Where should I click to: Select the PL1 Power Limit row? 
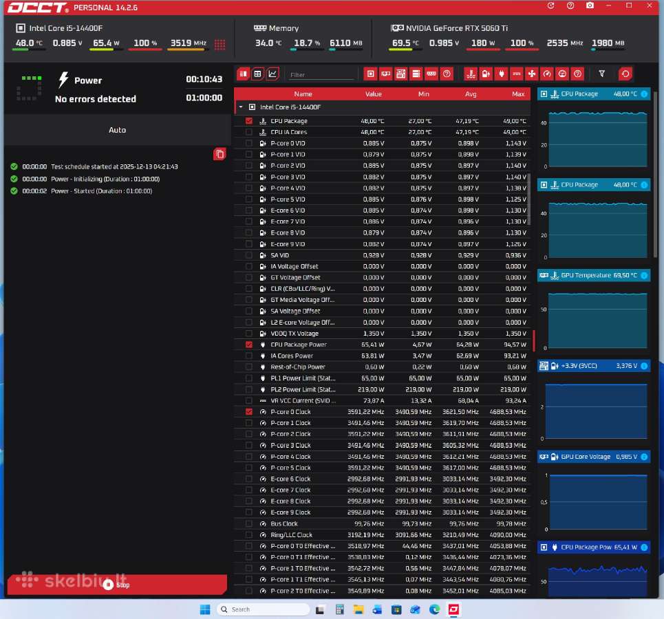point(382,378)
